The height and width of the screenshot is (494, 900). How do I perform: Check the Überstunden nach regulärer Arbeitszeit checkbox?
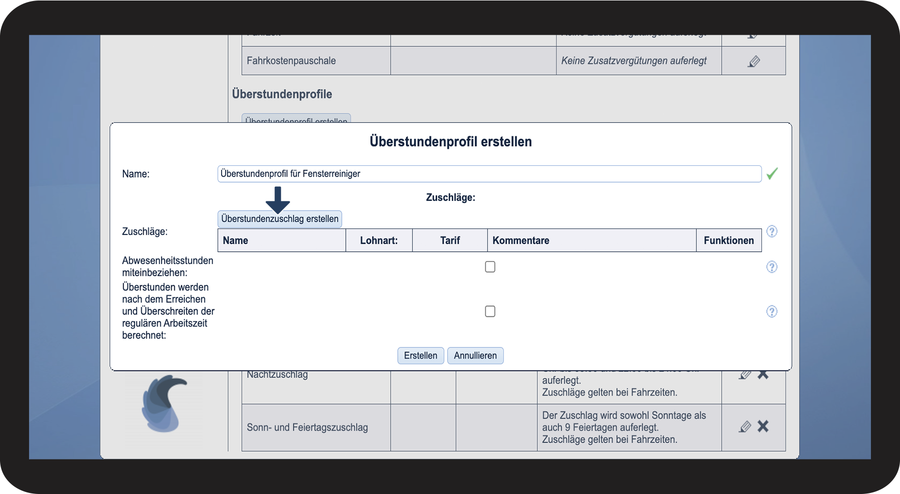pos(490,311)
